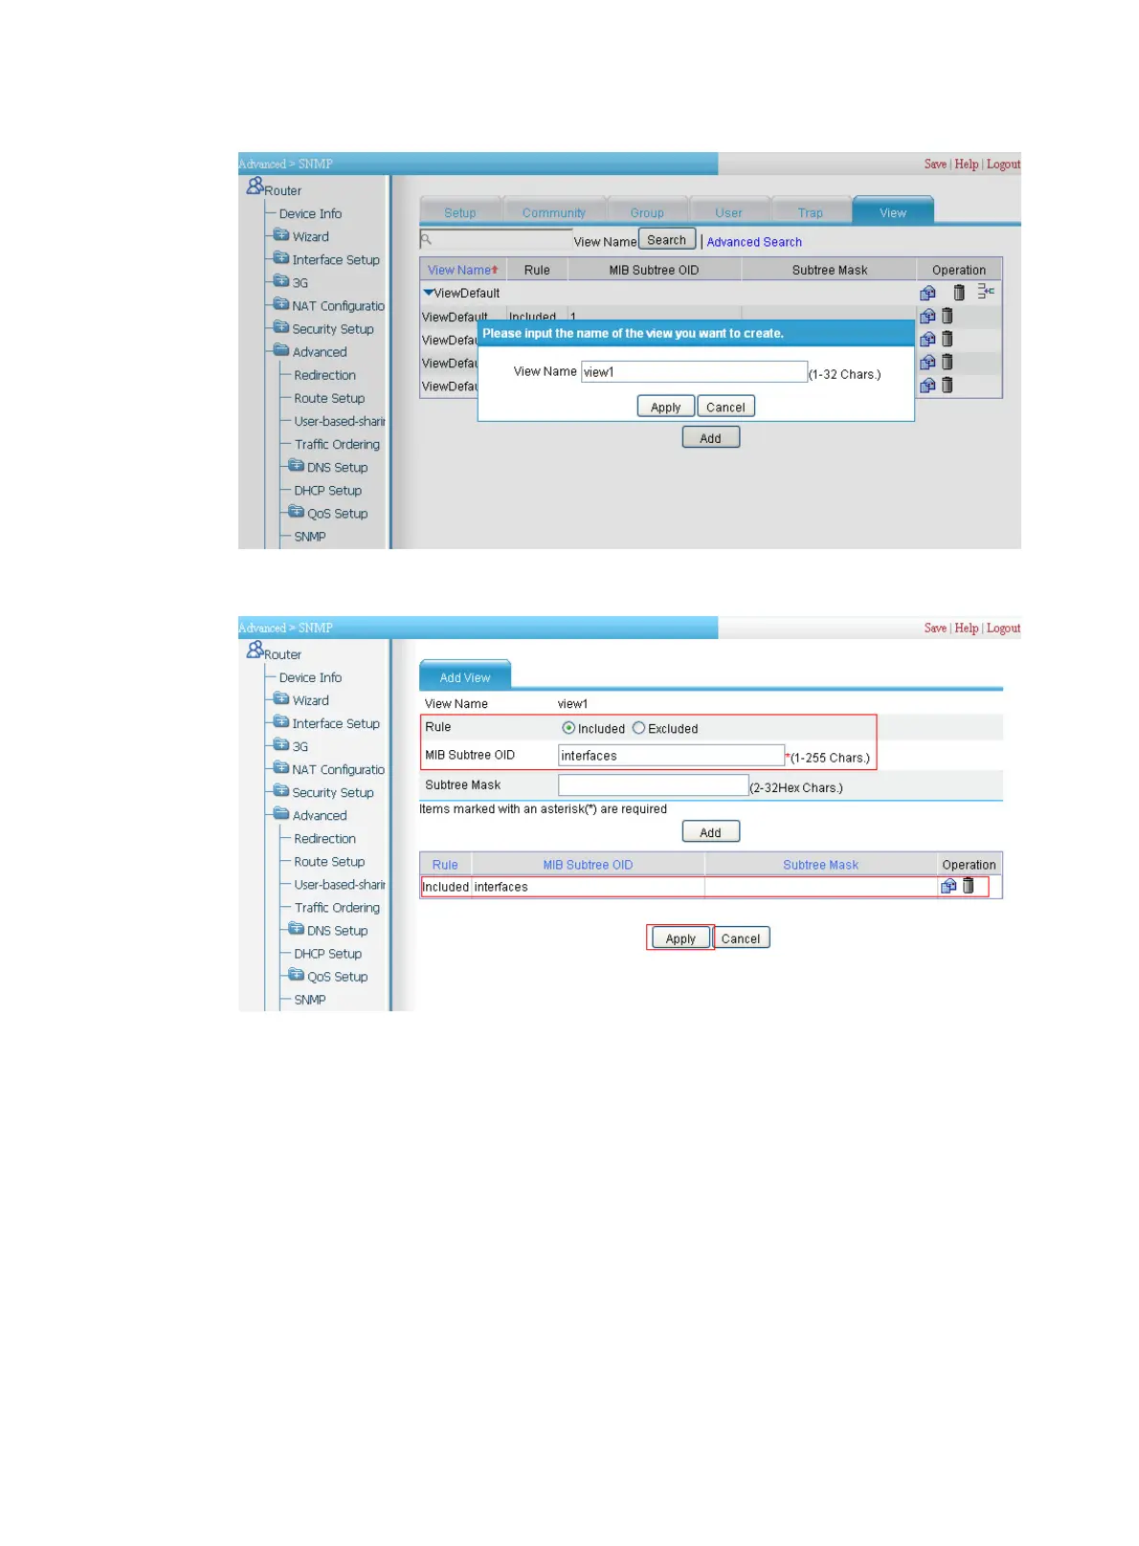This screenshot has width=1139, height=1546.
Task: Click Cancel on the Add View page
Action: pyautogui.click(x=741, y=938)
